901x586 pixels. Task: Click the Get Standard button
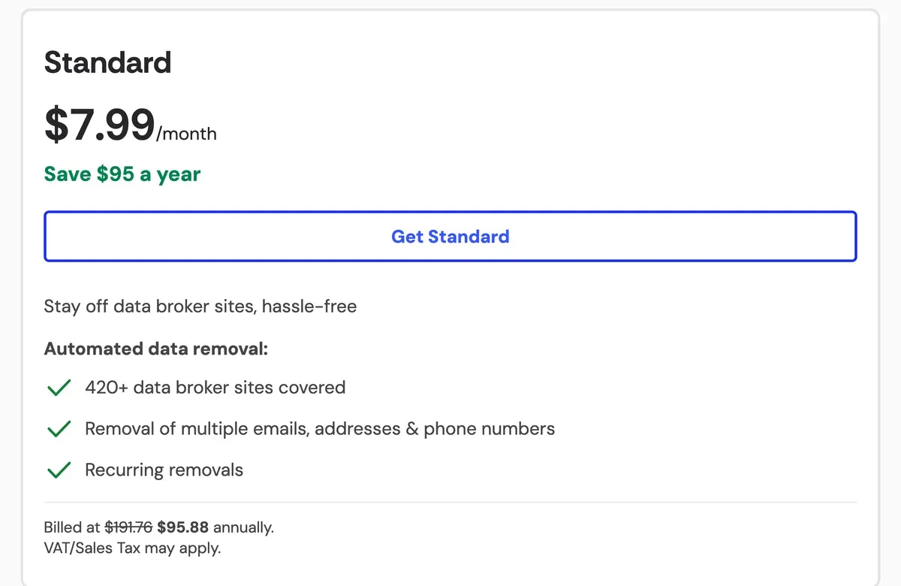tap(450, 237)
